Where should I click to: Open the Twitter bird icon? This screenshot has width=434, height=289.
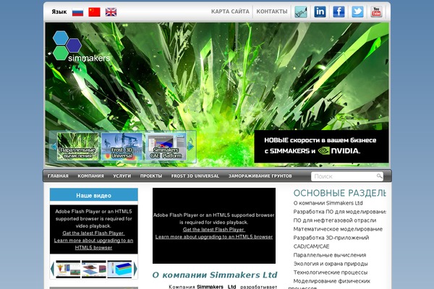tap(357, 12)
